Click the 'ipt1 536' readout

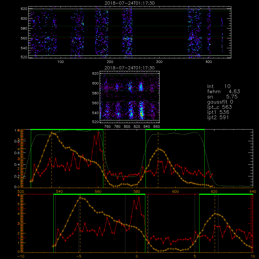(x=218, y=112)
